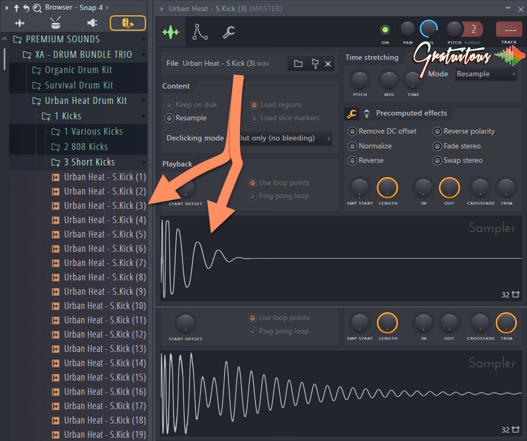This screenshot has width=527, height=441.
Task: Click the upper LENGTH knob
Action: click(x=387, y=188)
